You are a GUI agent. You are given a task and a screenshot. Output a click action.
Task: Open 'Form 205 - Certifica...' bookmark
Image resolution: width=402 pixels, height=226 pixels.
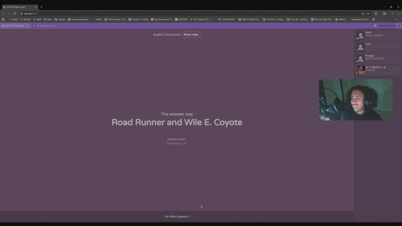[297, 19]
